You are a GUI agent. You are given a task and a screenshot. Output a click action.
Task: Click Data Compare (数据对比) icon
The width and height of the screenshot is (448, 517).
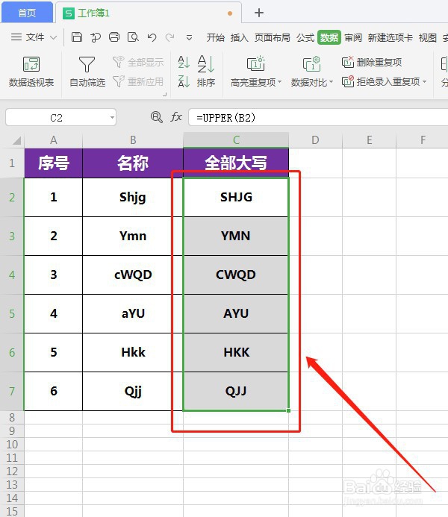(311, 63)
